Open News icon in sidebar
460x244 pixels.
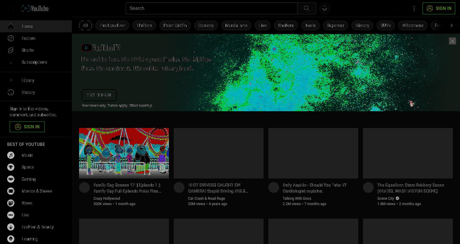[x=11, y=203]
